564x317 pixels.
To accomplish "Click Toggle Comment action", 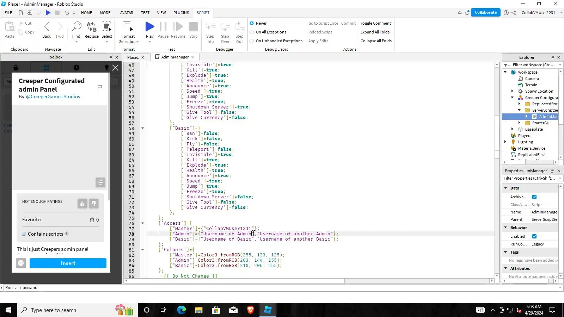I will point(376,23).
